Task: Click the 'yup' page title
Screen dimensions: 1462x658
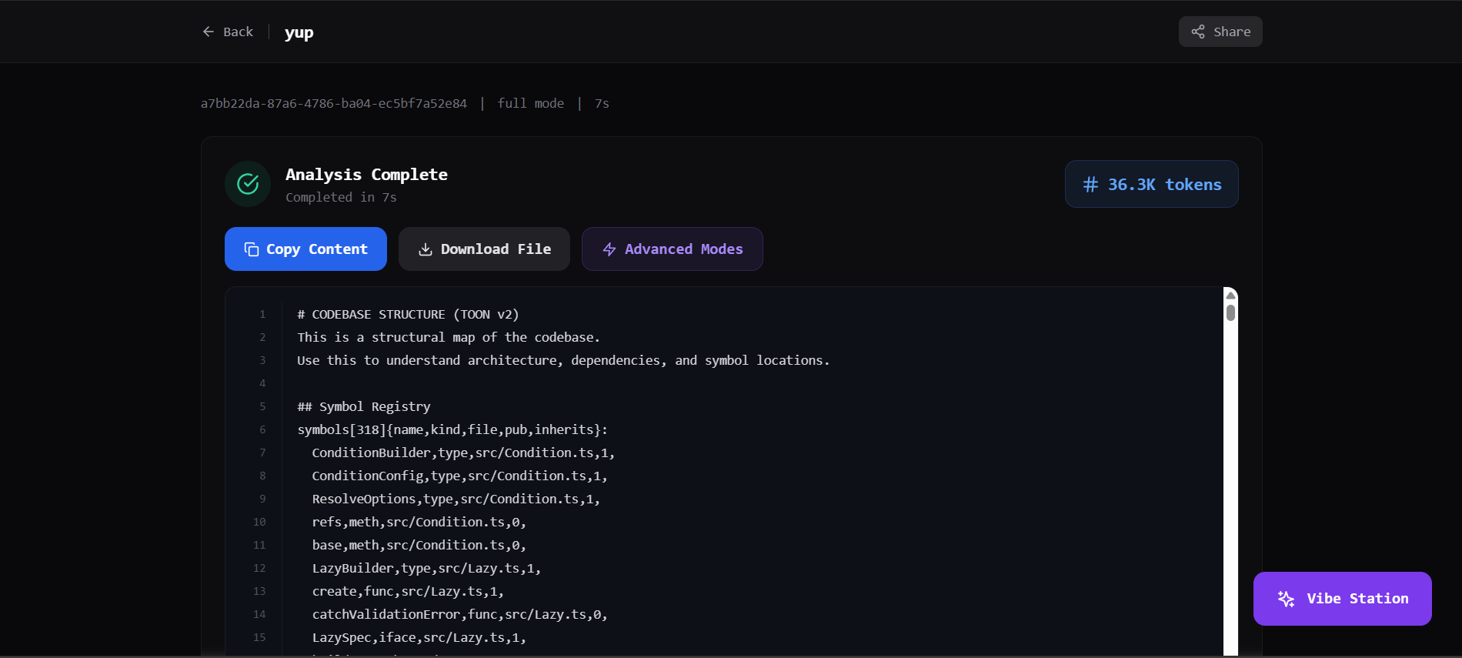Action: pos(299,32)
